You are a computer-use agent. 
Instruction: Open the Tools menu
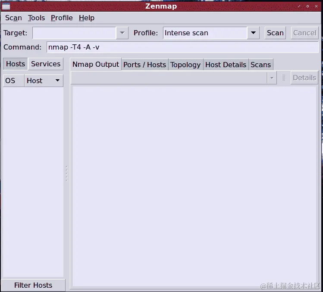pyautogui.click(x=36, y=18)
